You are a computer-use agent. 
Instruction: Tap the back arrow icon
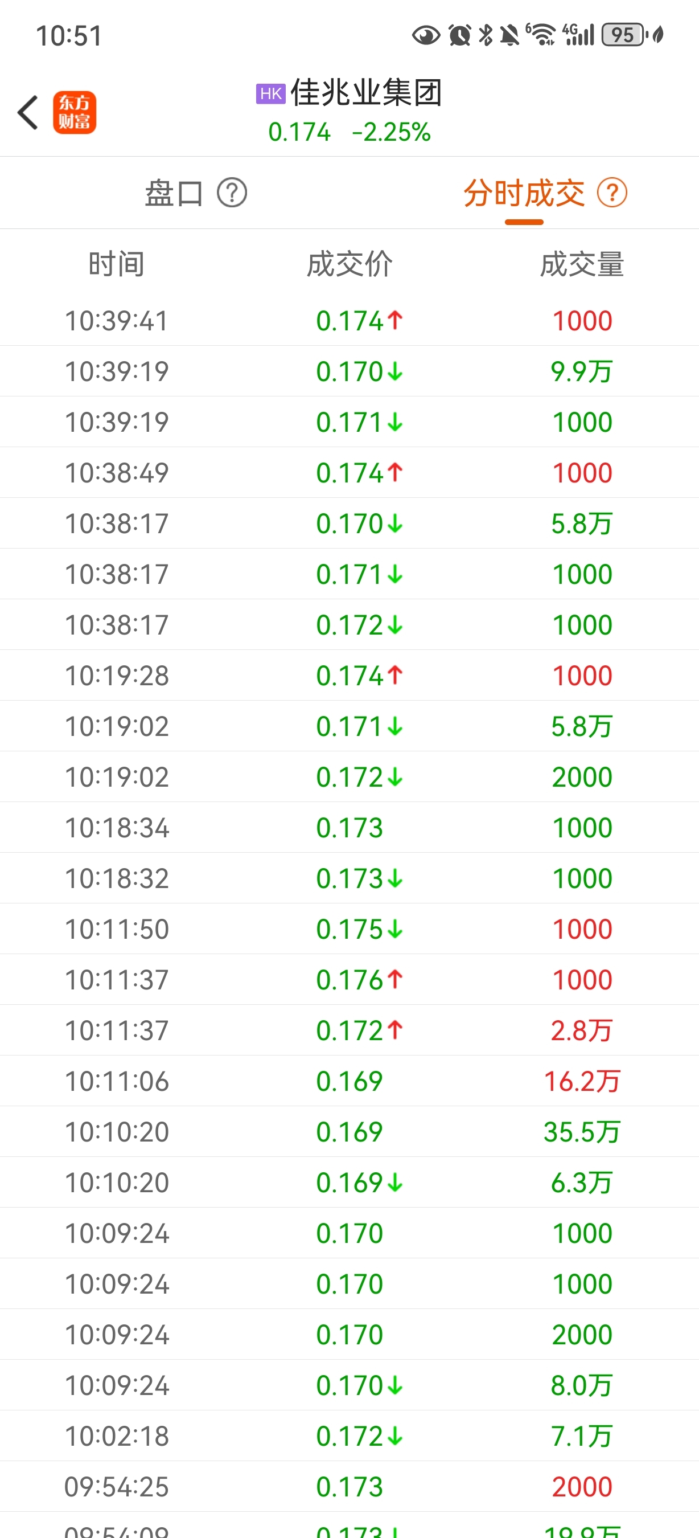tap(28, 112)
